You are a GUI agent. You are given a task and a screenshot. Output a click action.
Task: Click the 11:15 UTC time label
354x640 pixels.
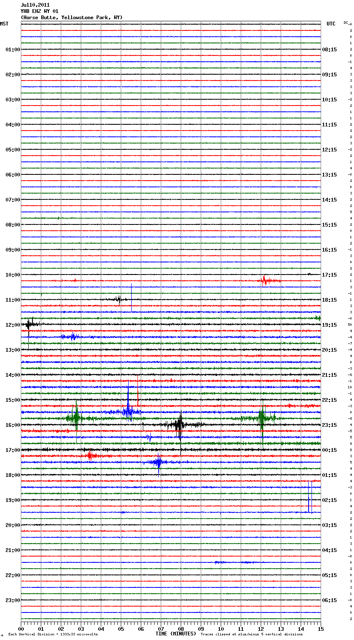point(329,125)
